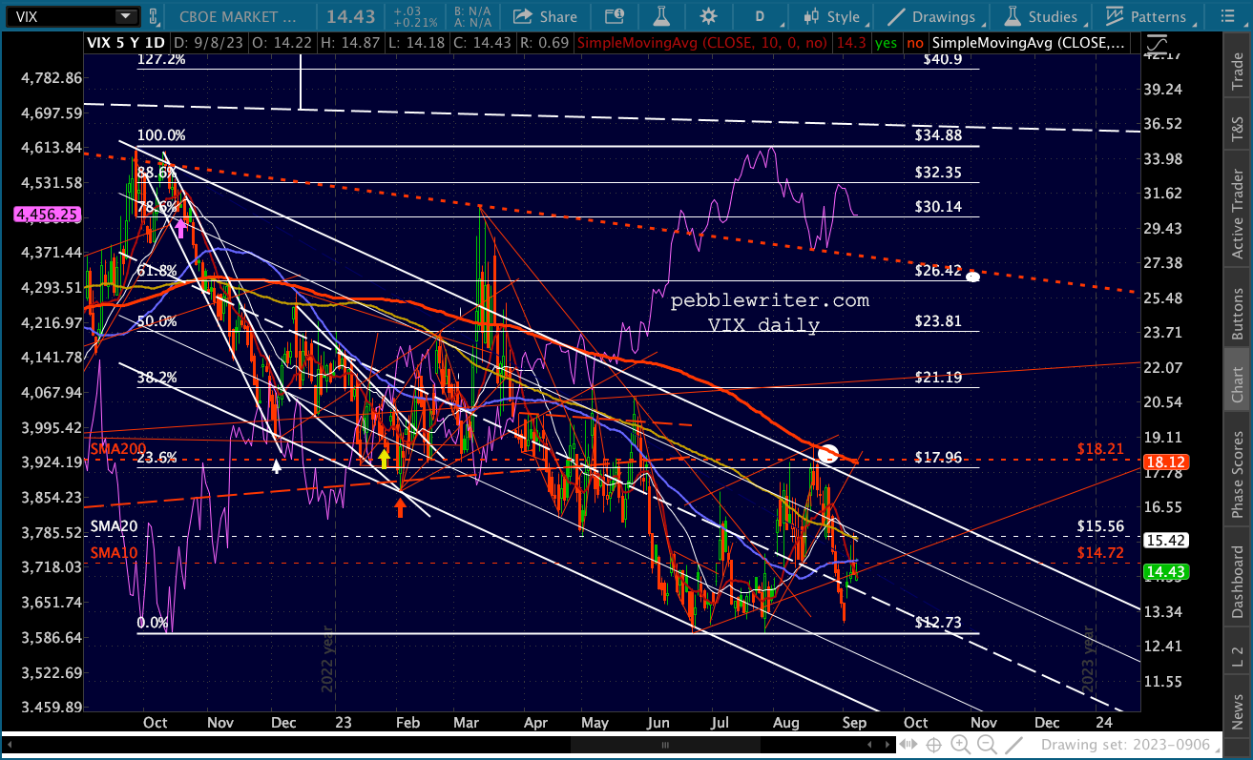Open chart settings gear icon
This screenshot has width=1253, height=760.
[x=708, y=16]
